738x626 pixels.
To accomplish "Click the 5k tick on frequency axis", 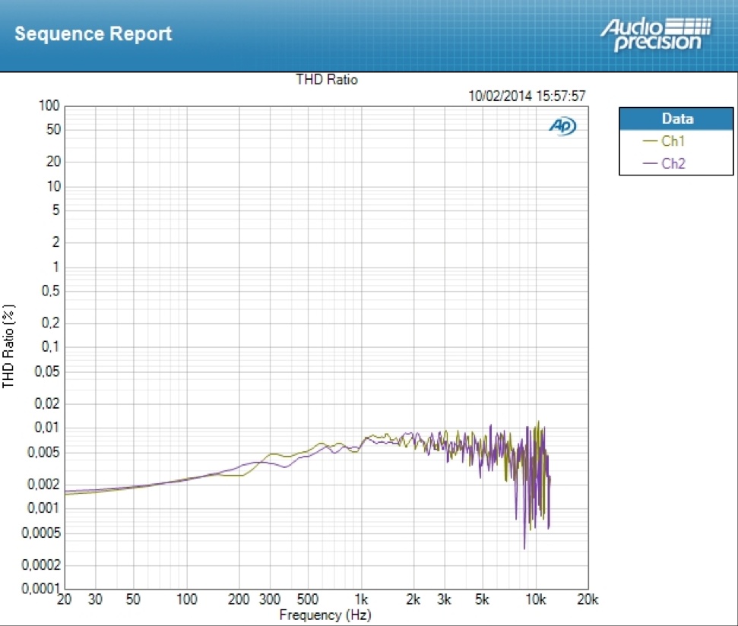I will point(483,600).
